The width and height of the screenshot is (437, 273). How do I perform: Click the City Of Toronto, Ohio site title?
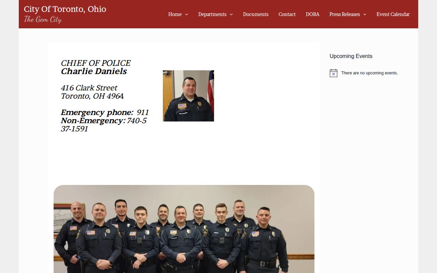tap(65, 9)
